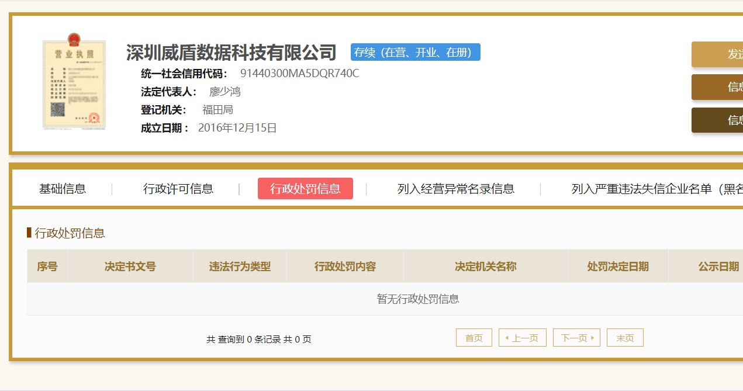Viewport: 743px width, 391px height.
Task: Switch to the 基础信息 tab
Action: (63, 189)
